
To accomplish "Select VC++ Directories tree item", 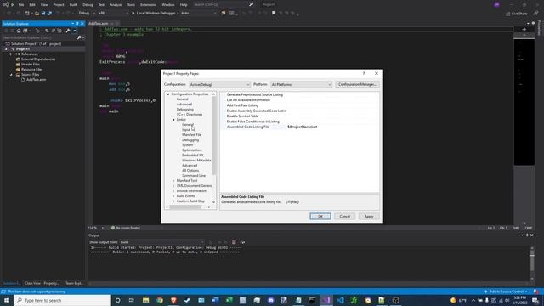I will pos(190,115).
